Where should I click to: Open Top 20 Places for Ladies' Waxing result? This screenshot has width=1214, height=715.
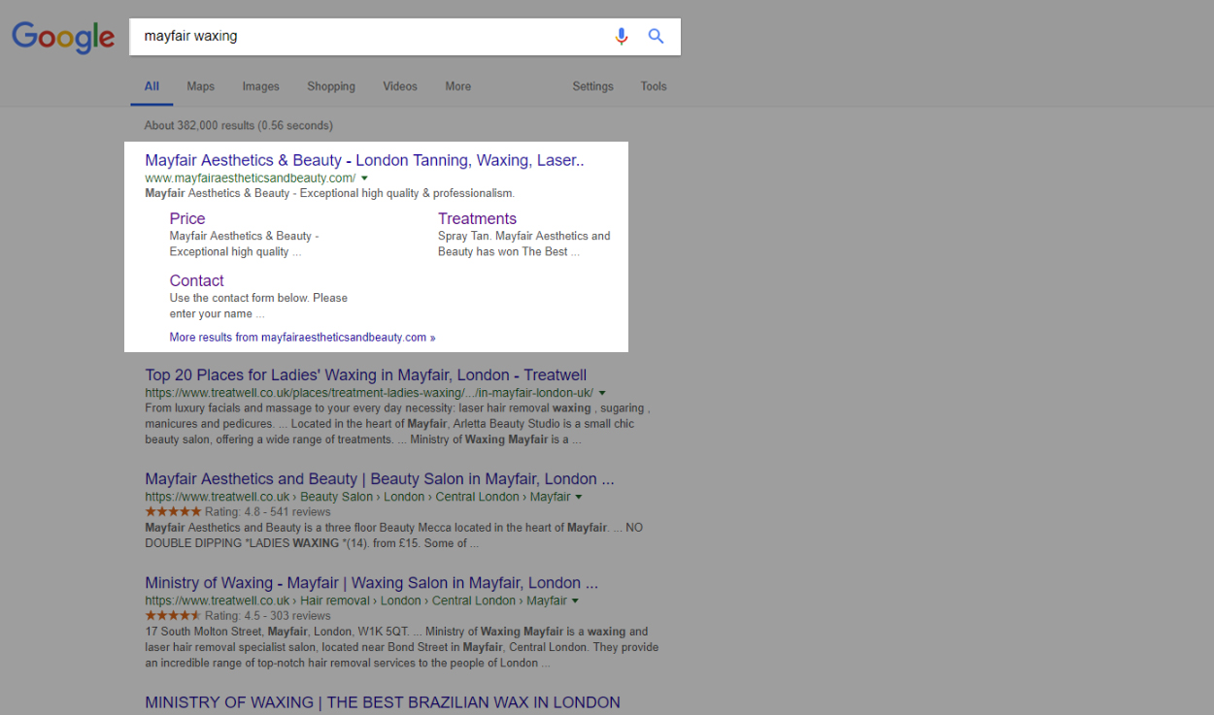coord(365,374)
